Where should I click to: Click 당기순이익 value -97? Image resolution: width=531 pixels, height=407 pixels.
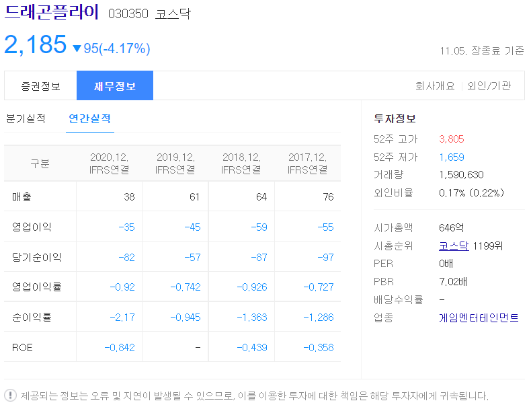tap(325, 257)
